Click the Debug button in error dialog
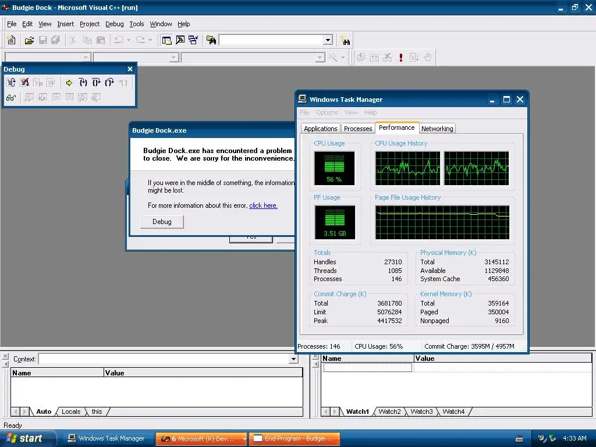Screen dimensions: 596x447 (x=162, y=222)
